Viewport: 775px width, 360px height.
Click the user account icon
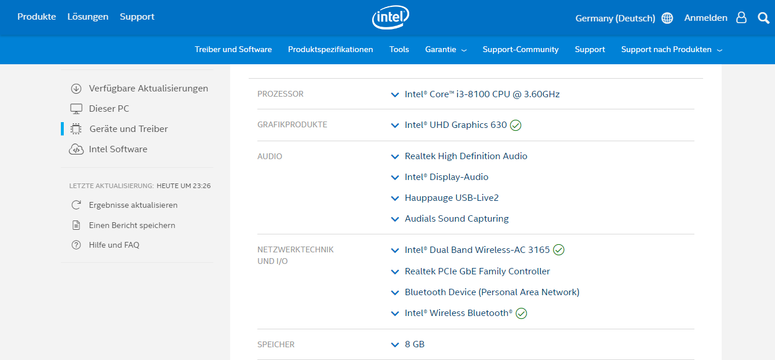(x=741, y=17)
